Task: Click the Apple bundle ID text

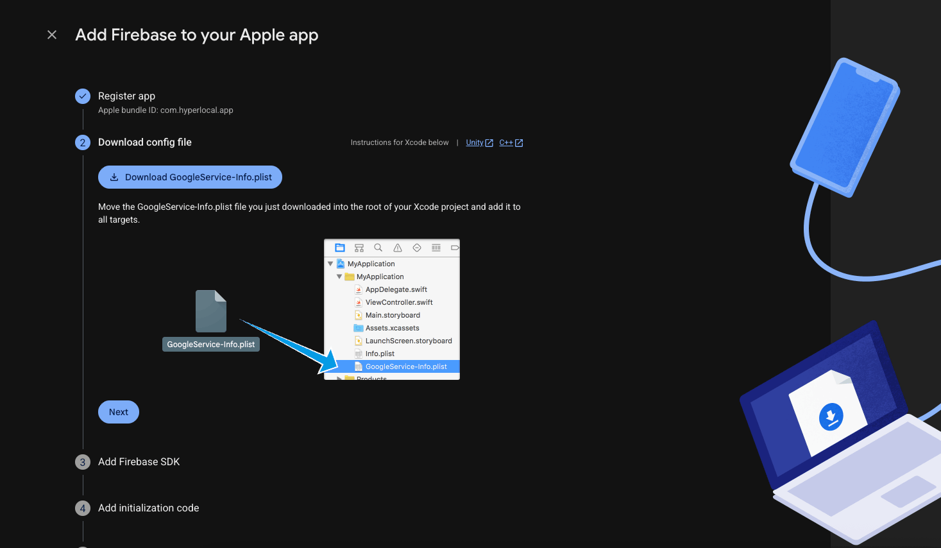Action: click(x=165, y=110)
